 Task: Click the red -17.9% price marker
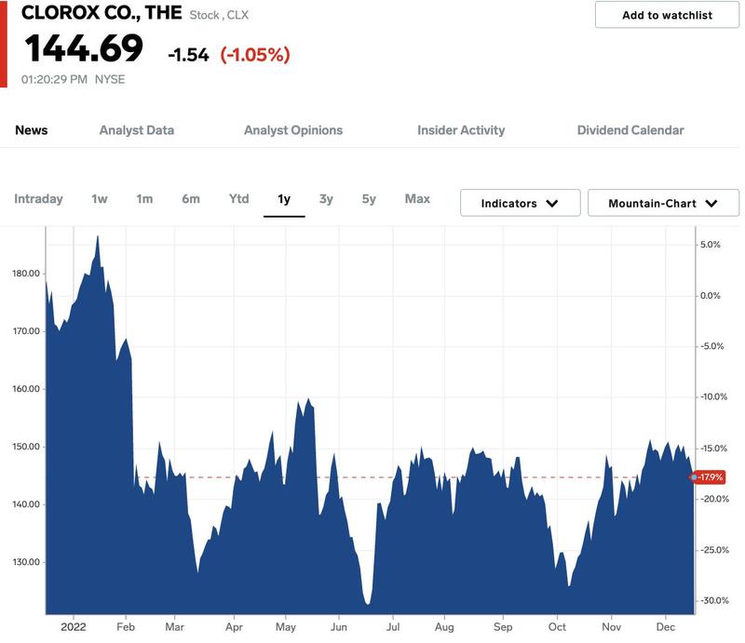[709, 476]
